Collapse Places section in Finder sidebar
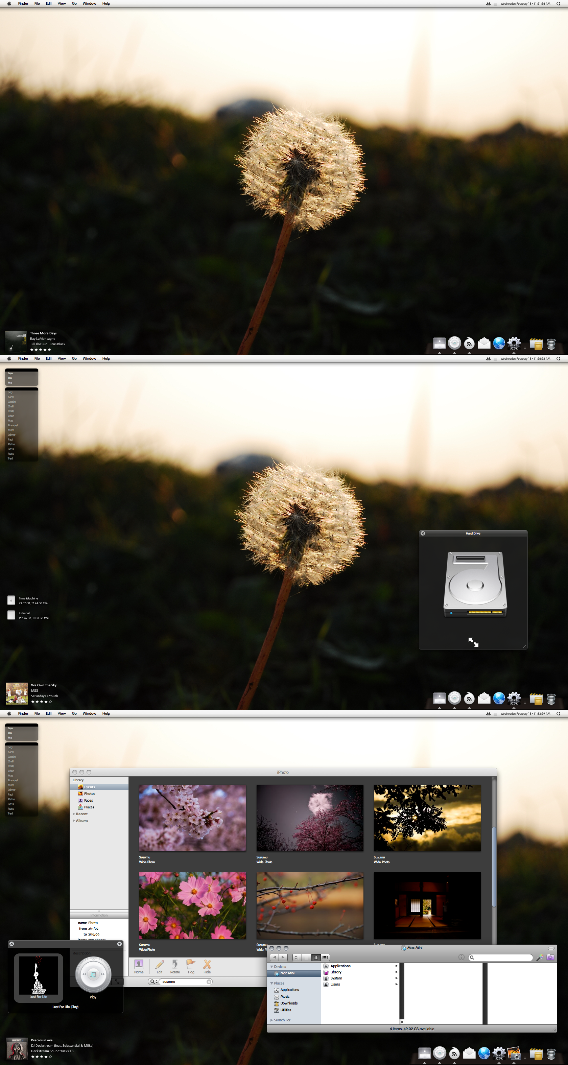Viewport: 568px width, 1065px height. point(271,983)
